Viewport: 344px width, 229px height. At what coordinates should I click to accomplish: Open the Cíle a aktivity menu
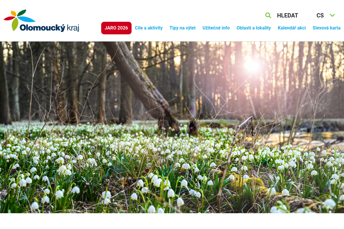coord(149,28)
